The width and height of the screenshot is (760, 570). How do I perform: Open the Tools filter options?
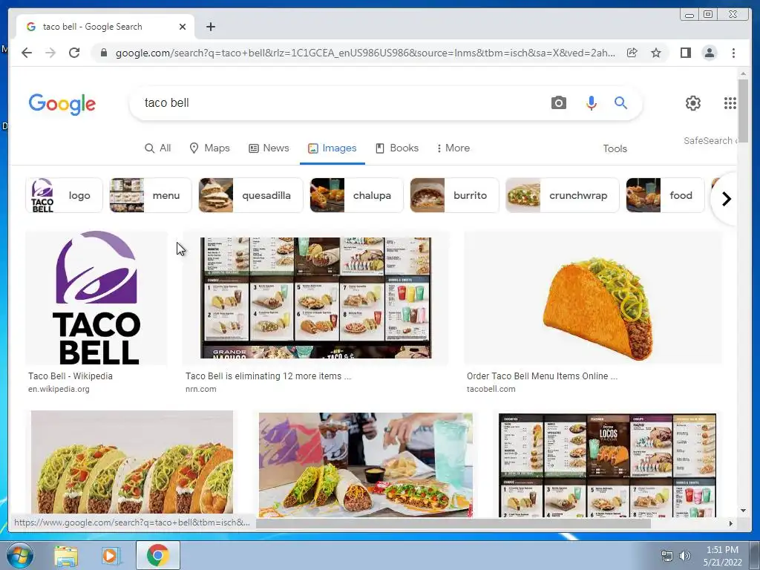[615, 148]
